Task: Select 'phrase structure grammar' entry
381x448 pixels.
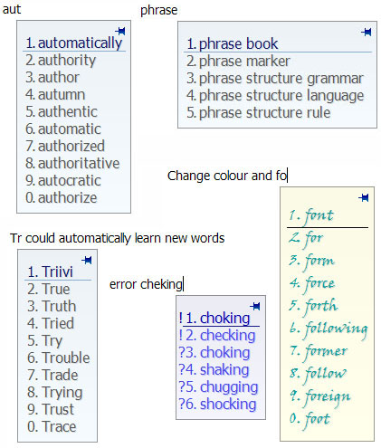Action: pos(275,79)
